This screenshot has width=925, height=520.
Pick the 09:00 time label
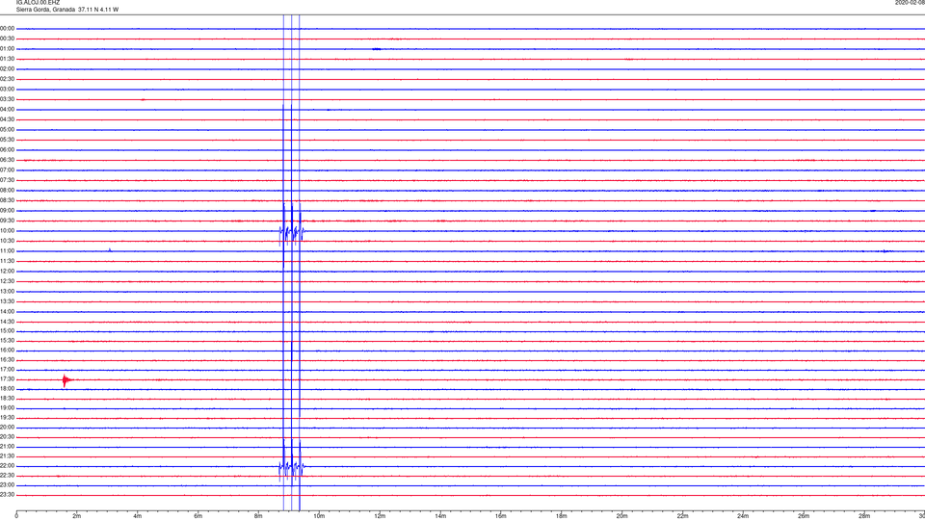[7, 211]
